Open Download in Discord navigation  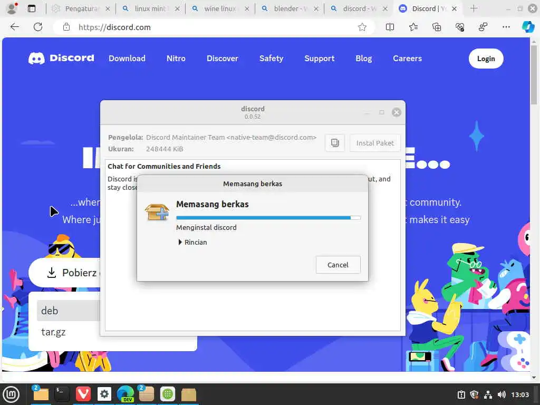tap(127, 59)
